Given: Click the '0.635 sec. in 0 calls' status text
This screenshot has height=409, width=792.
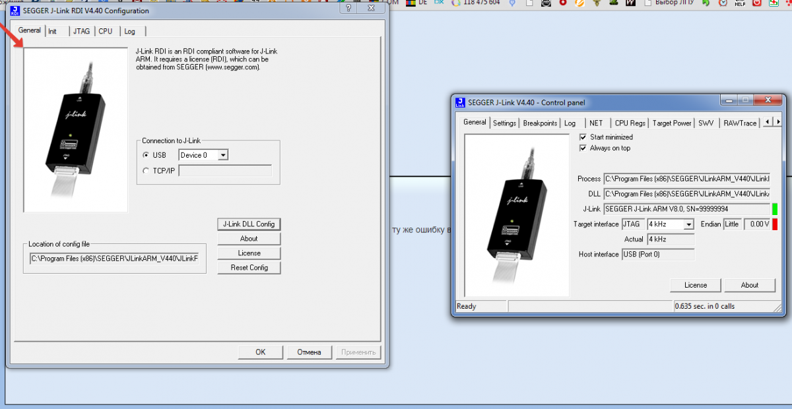Looking at the screenshot, I should pos(705,306).
